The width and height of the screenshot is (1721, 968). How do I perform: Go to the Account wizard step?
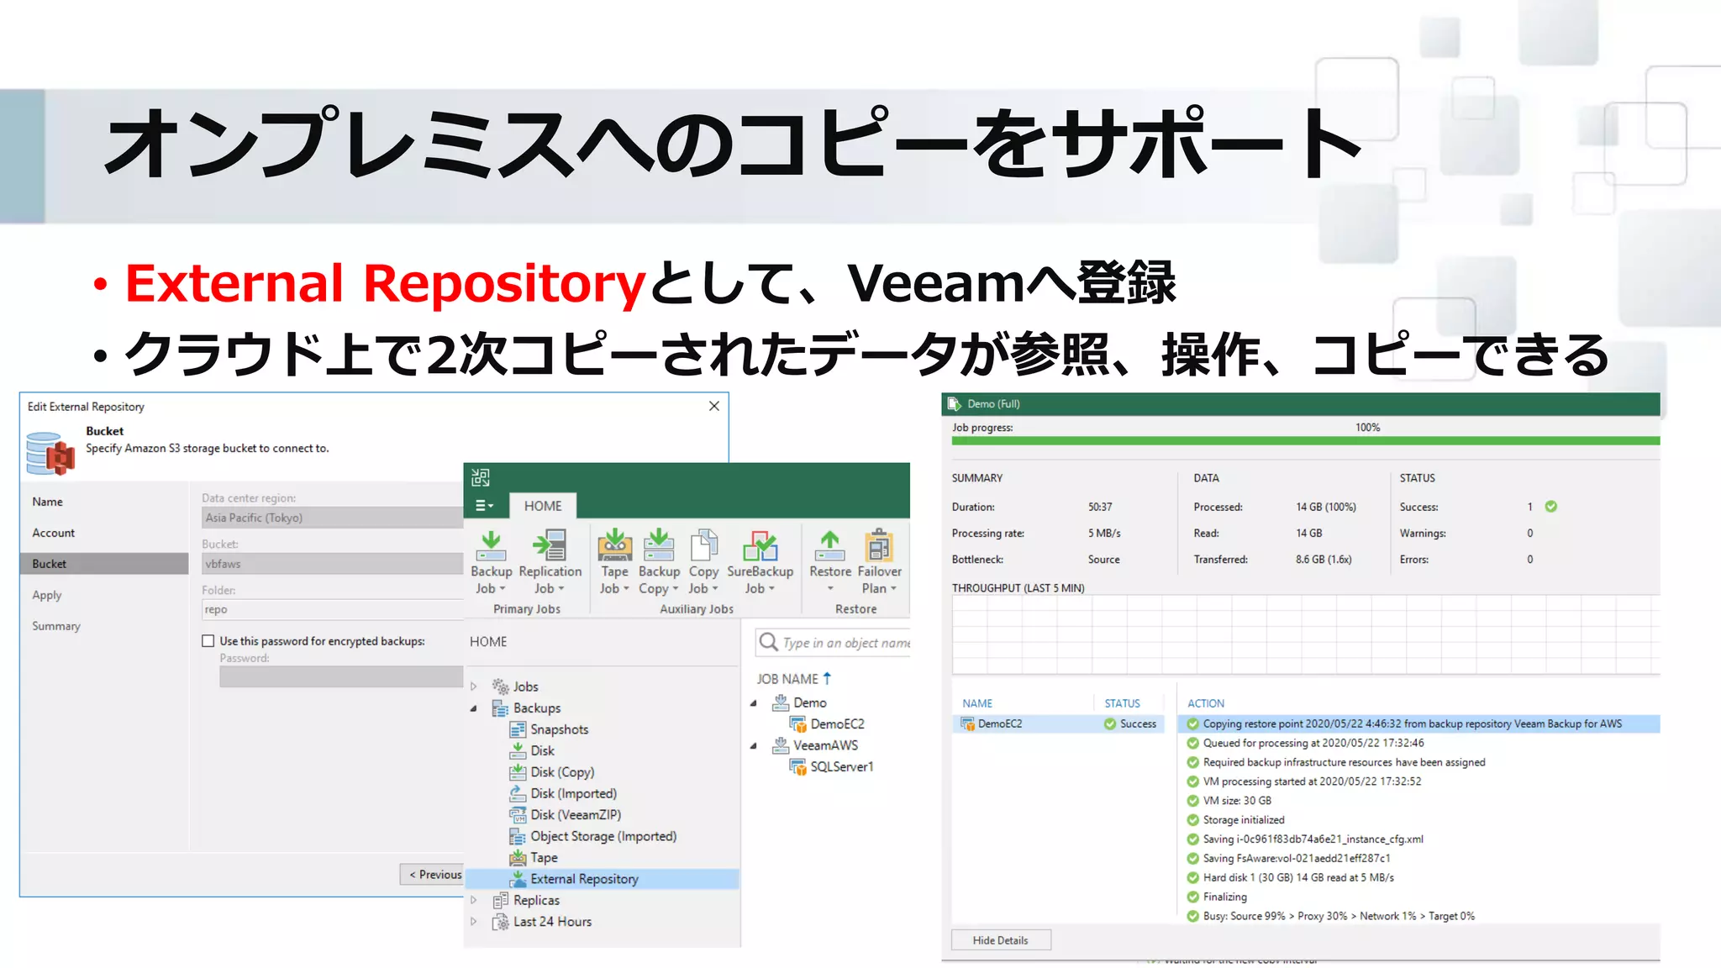54,533
